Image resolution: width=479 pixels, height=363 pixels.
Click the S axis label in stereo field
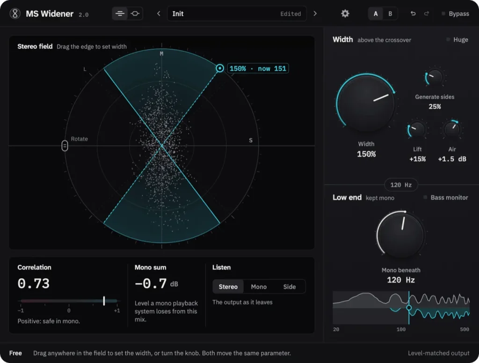[251, 141]
